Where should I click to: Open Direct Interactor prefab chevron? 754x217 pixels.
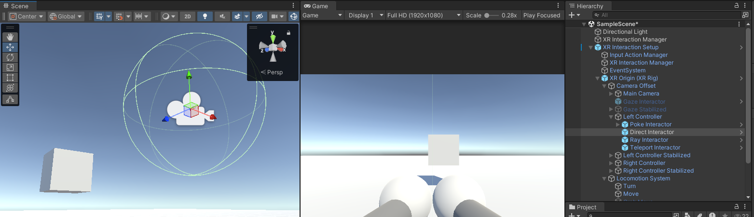[x=741, y=132]
